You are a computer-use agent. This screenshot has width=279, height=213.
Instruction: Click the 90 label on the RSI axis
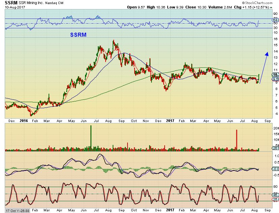pyautogui.click(x=275, y=14)
